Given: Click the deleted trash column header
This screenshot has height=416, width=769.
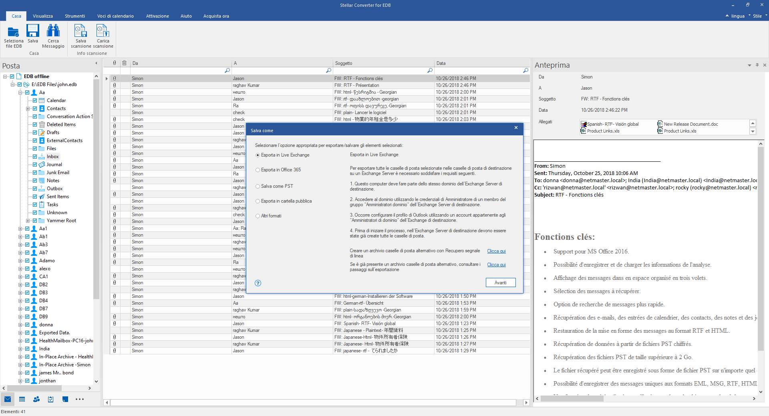Looking at the screenshot, I should pyautogui.click(x=125, y=63).
